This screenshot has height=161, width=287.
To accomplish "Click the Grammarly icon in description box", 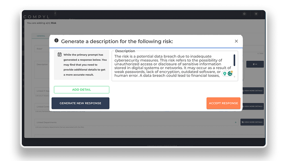I will coord(230,74).
